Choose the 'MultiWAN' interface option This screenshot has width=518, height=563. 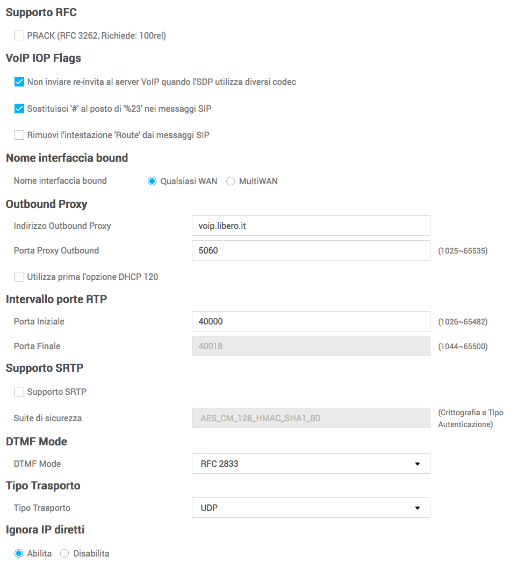tap(231, 181)
